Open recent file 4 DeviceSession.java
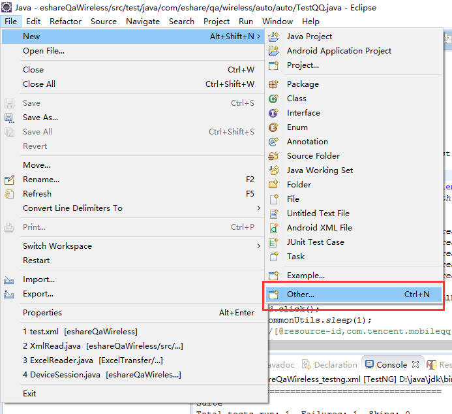 click(x=133, y=375)
